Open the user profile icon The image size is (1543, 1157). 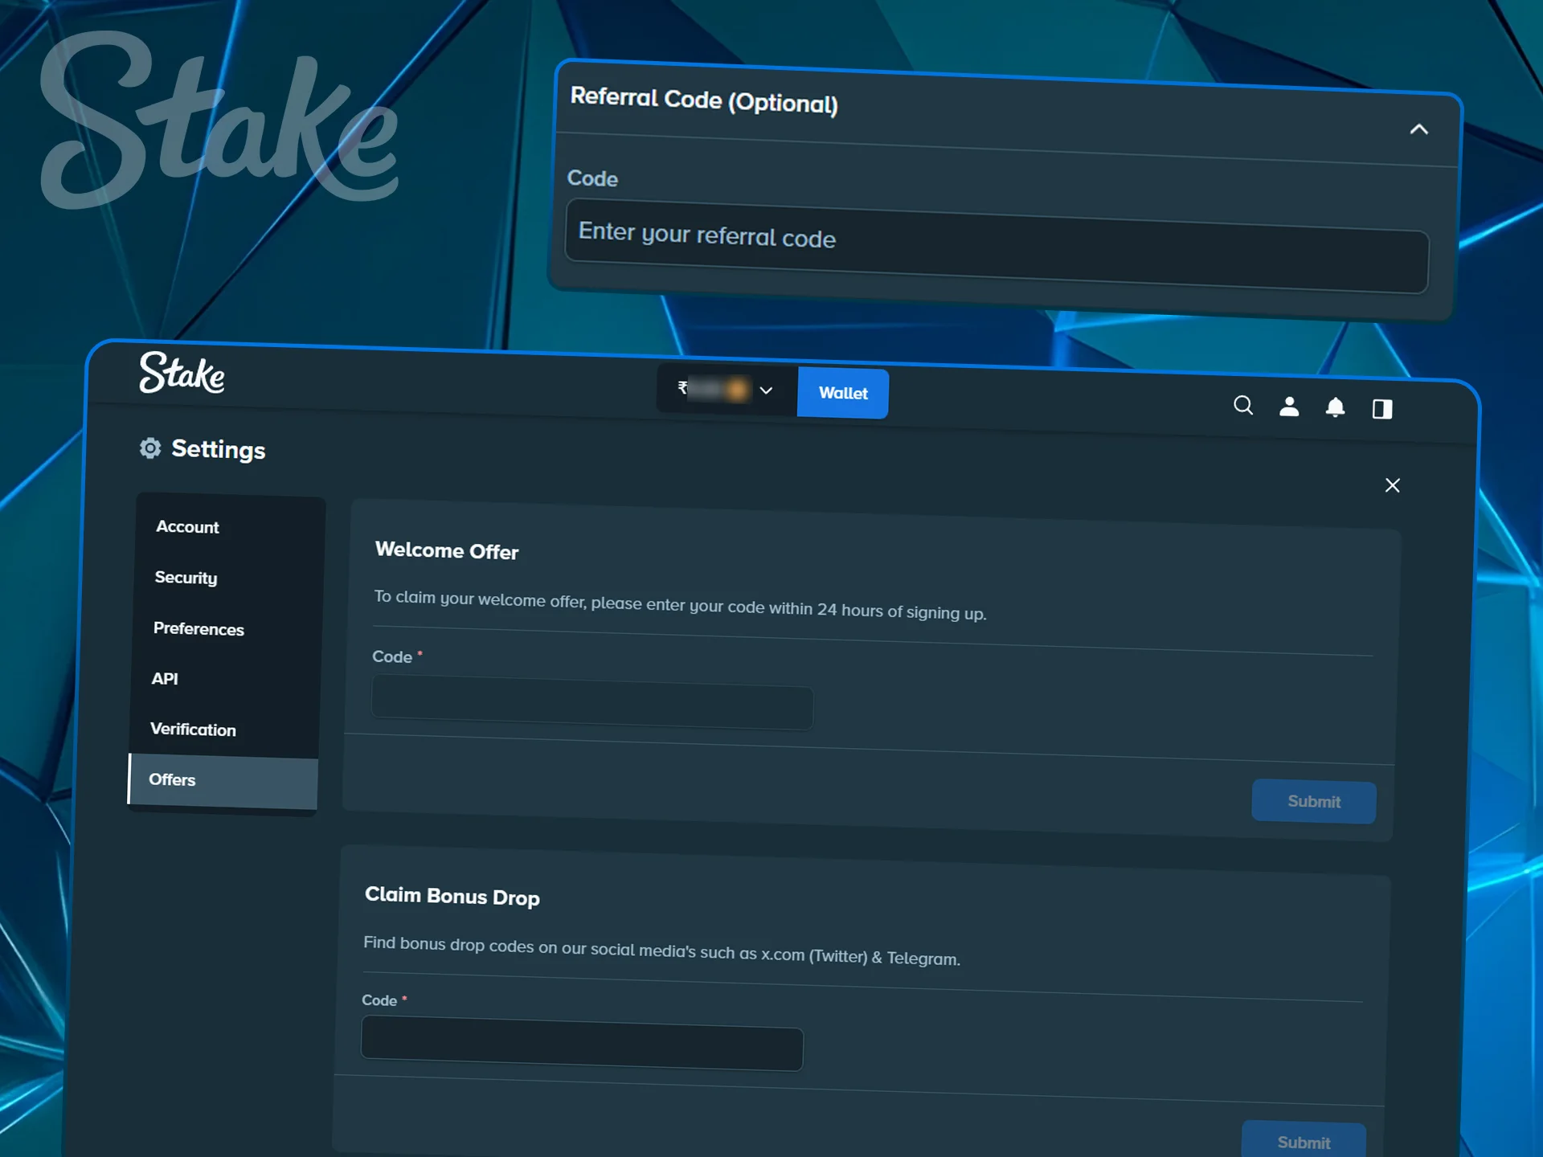(x=1289, y=407)
